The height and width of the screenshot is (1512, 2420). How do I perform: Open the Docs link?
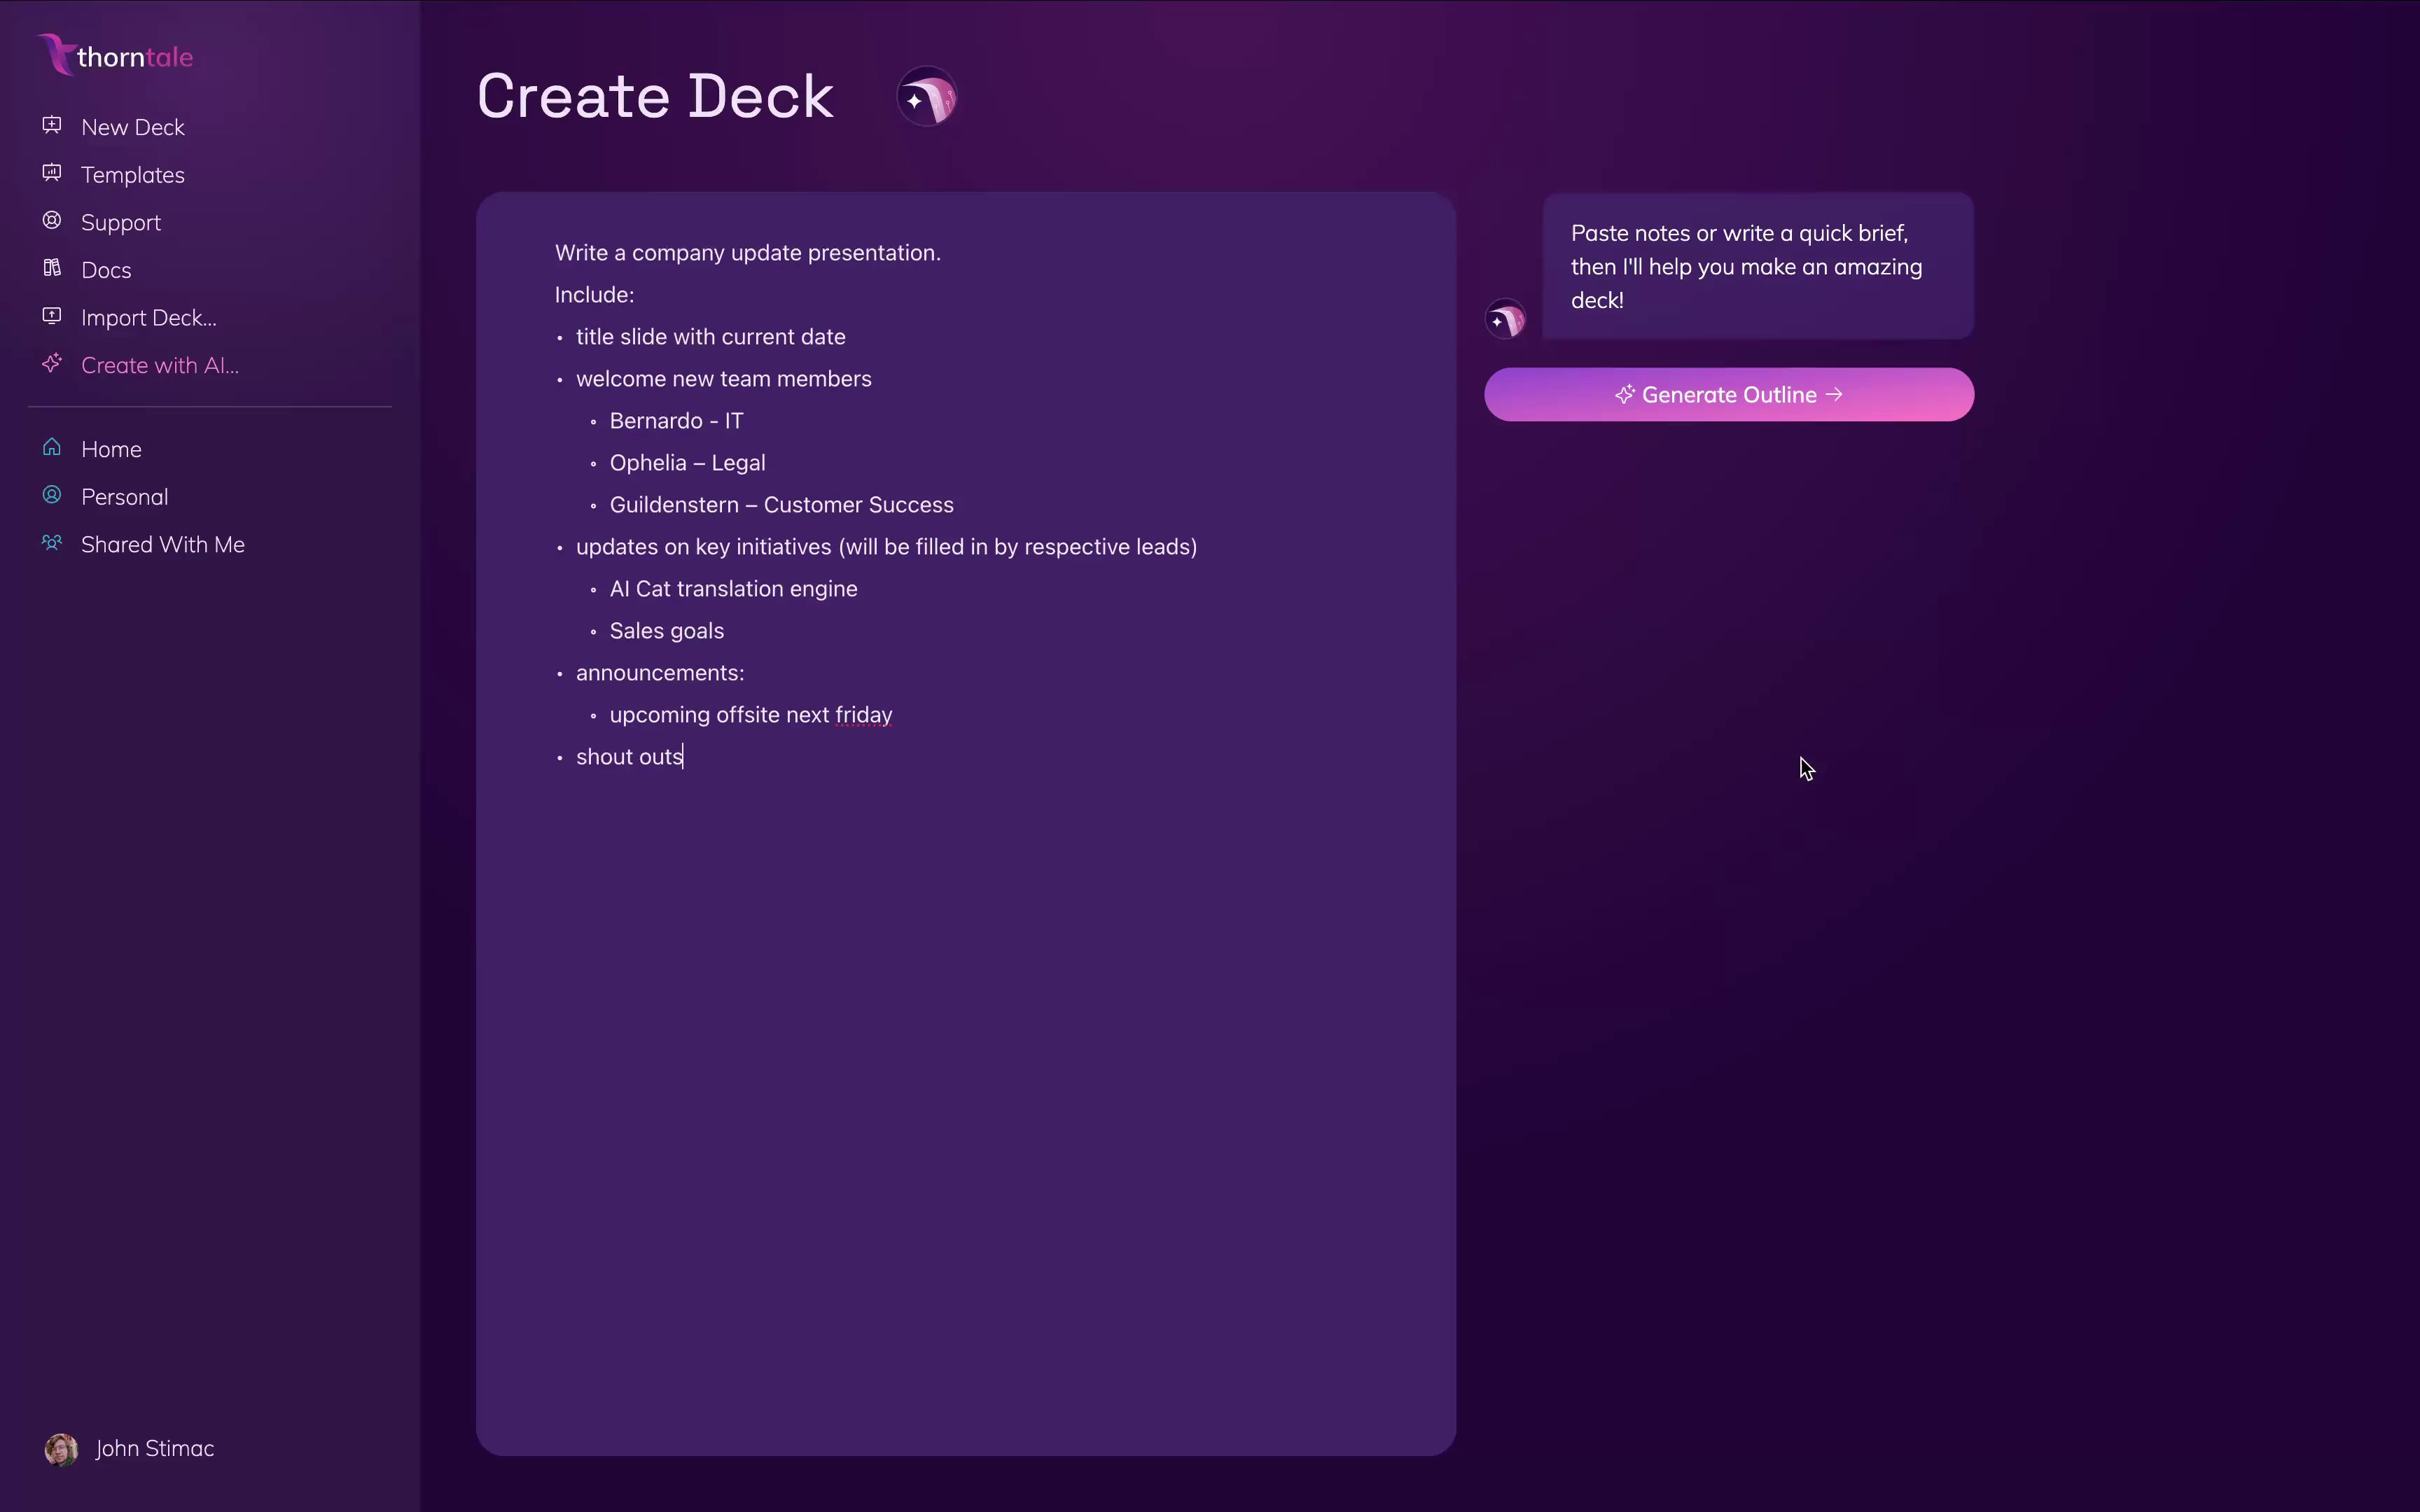coord(106,270)
